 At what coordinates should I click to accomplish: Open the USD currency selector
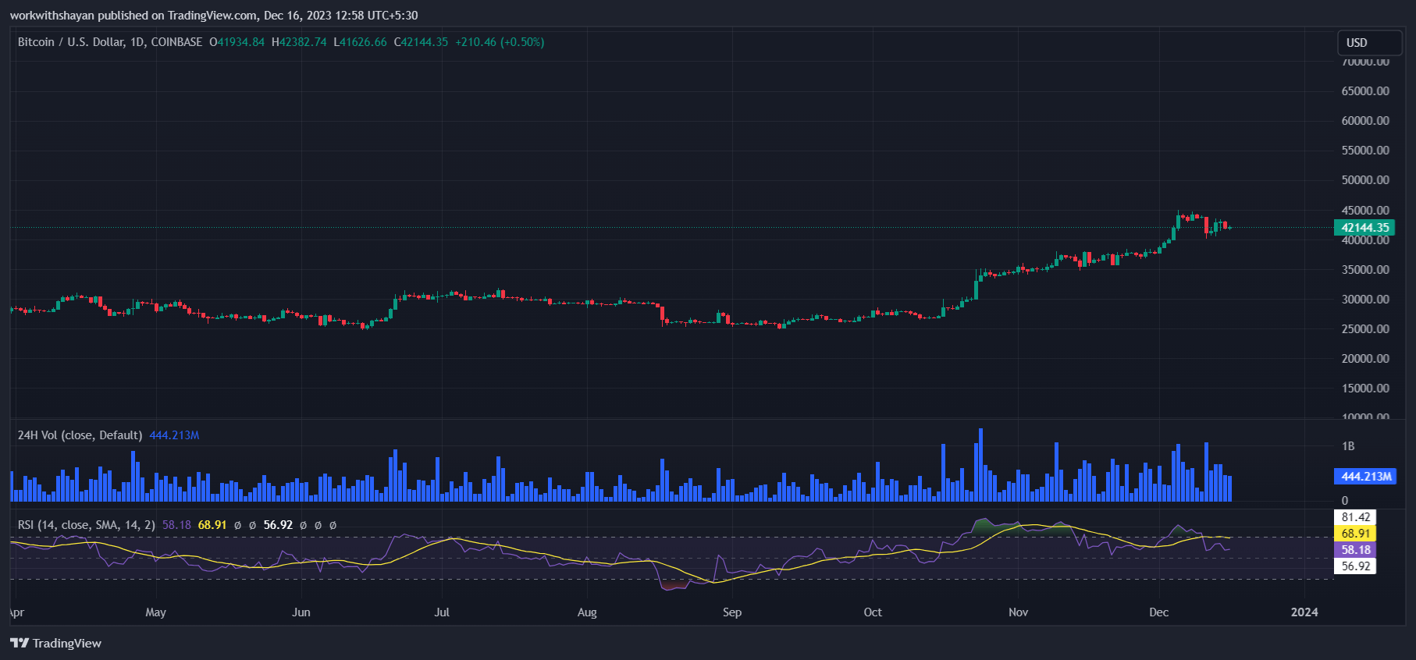click(x=1370, y=43)
